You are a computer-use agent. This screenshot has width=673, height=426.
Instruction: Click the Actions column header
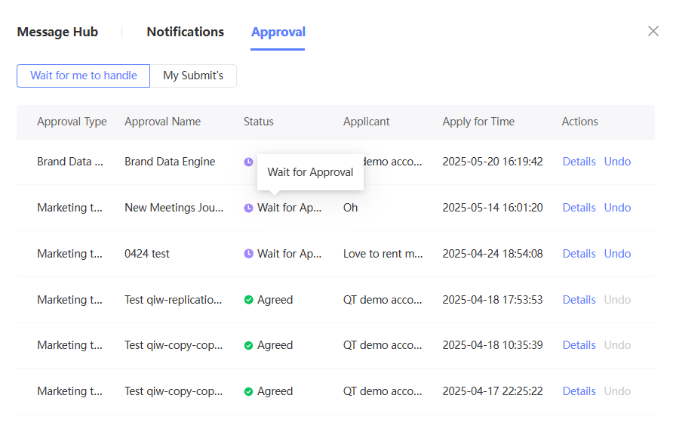coord(580,122)
